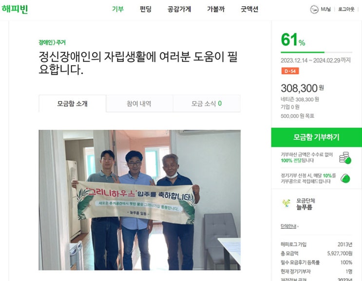The height and width of the screenshot is (281, 362).
Task: Click the 모금함 기부하기 button
Action: pyautogui.click(x=316, y=137)
